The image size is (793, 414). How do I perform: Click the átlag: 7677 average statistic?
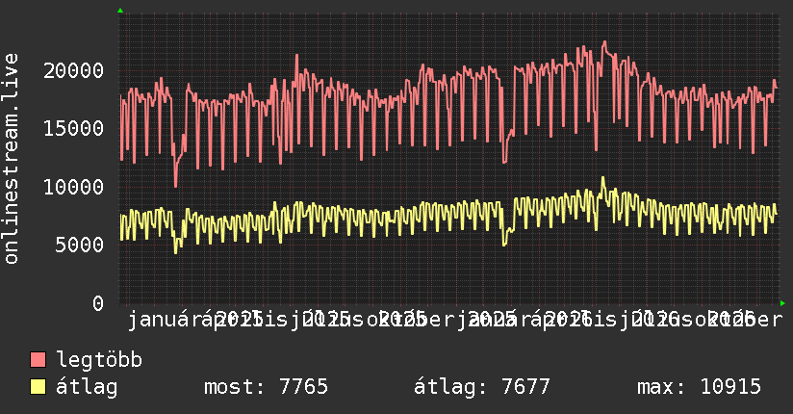481,387
